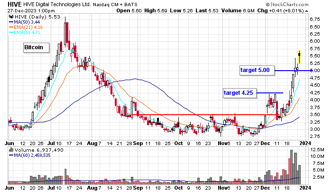This screenshot has width=332, height=192.
Task: Click 2024 on the price panel date axis
Action: coord(305,144)
